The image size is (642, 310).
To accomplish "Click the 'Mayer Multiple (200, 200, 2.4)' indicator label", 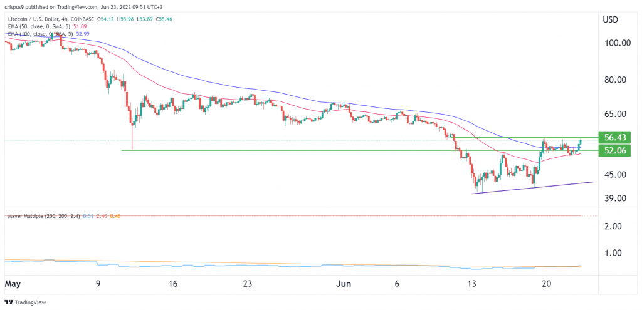I will [x=45, y=215].
